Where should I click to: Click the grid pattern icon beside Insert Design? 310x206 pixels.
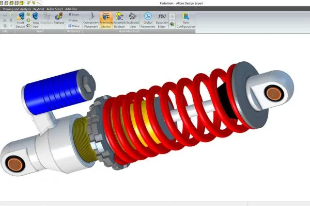(x=28, y=14)
